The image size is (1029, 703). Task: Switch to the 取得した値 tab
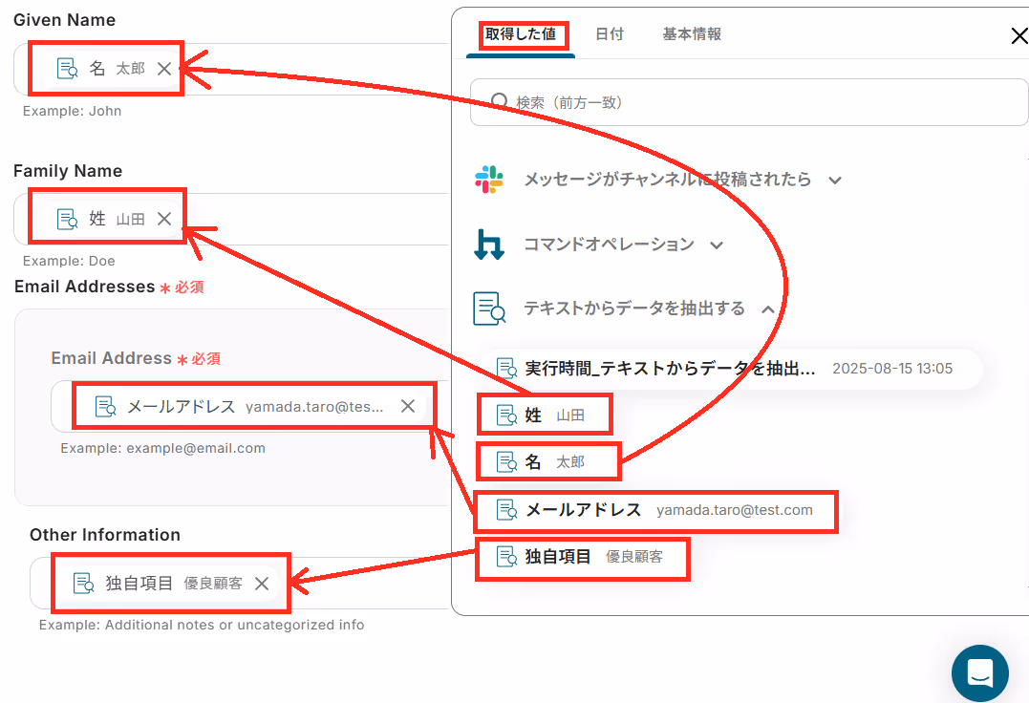click(x=521, y=34)
